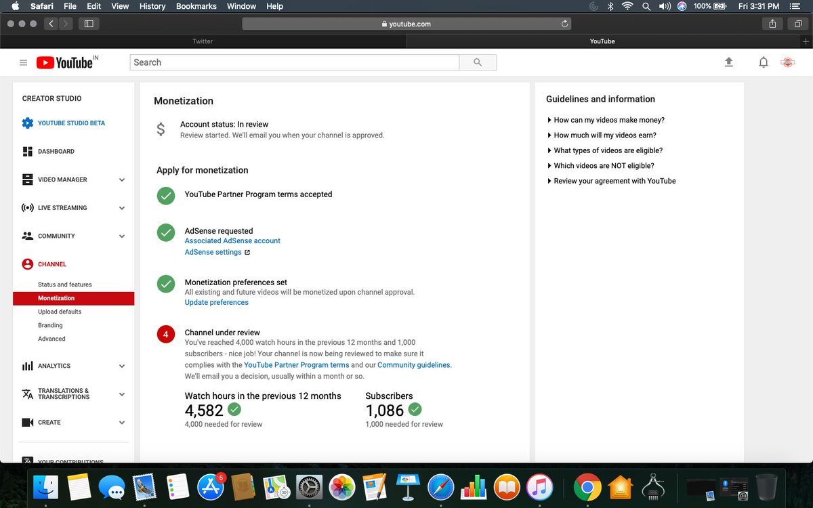Open the Trash in the Dock
This screenshot has width=813, height=508.
click(766, 486)
